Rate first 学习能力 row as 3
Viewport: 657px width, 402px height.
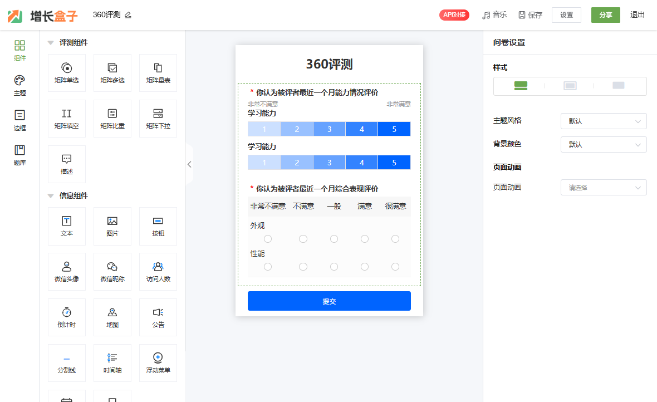(330, 129)
